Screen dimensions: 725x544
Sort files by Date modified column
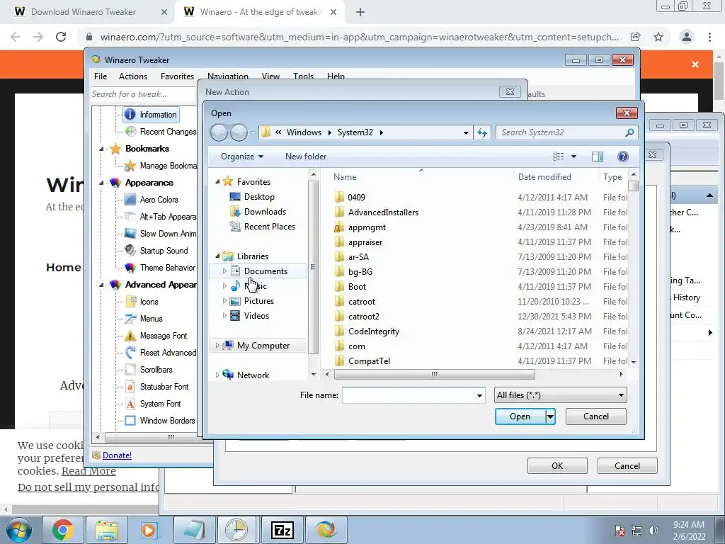[544, 176]
